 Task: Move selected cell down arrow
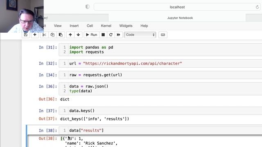78,35
